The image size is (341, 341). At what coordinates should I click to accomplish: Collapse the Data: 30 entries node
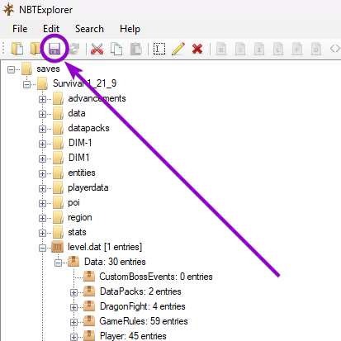[x=58, y=263]
